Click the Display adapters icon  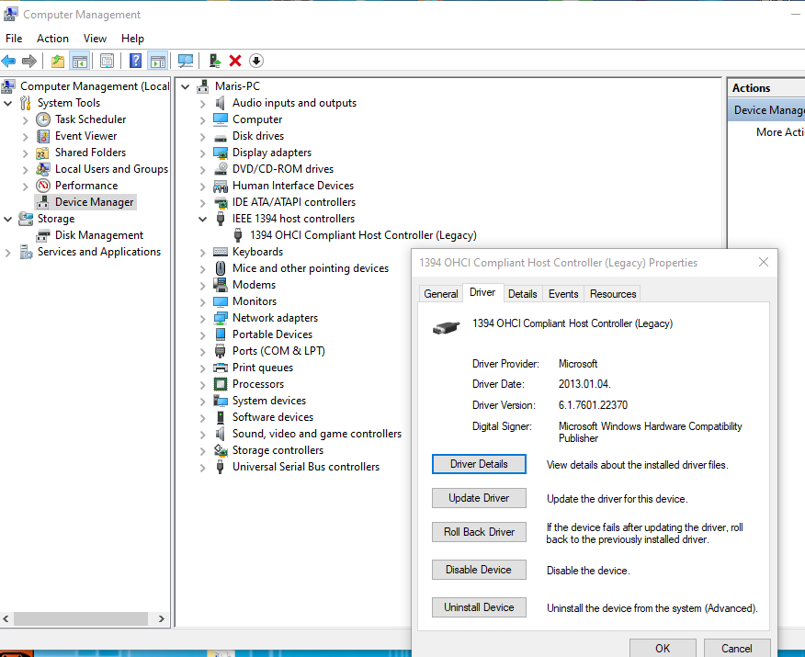tap(221, 153)
